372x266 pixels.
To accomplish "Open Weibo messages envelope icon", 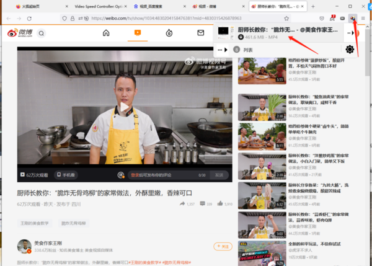I will pos(201,32).
